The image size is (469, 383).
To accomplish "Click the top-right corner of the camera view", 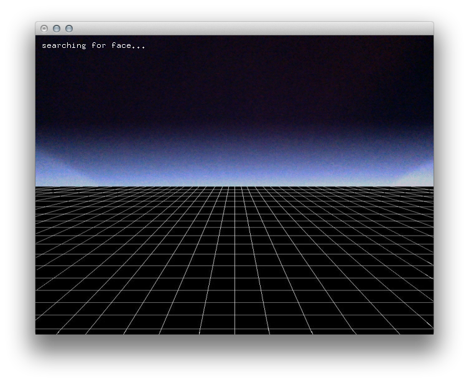I will (429, 39).
